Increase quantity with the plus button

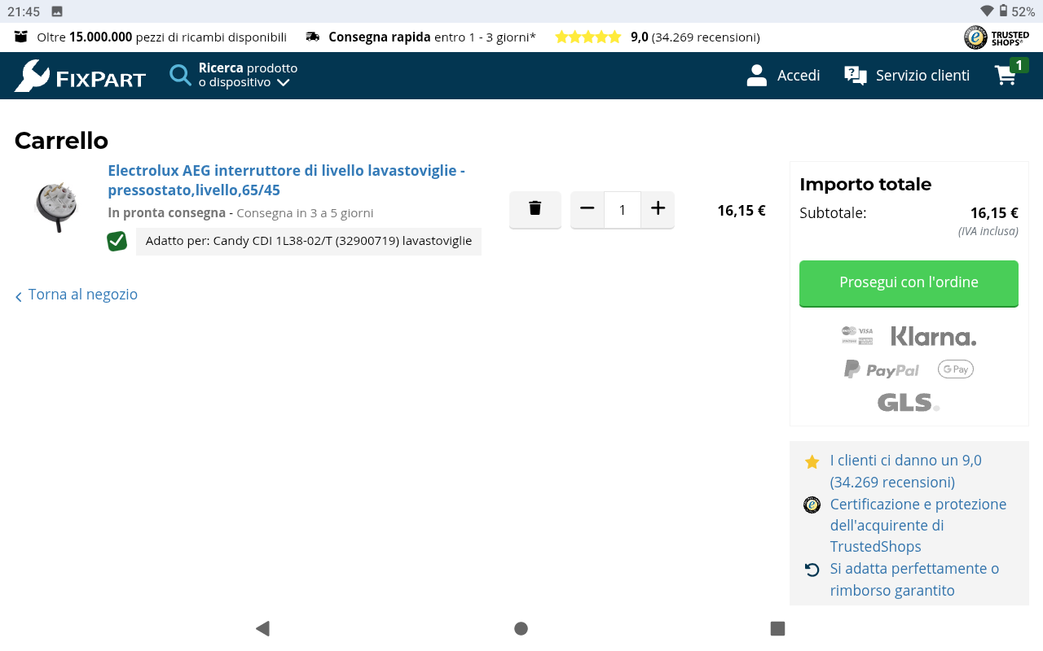point(658,209)
